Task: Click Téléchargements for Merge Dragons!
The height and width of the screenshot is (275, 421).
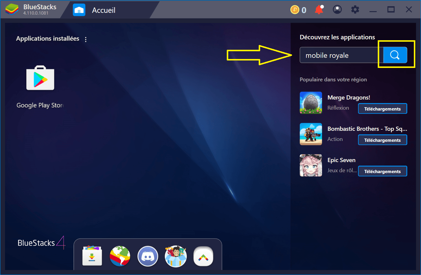Action: pyautogui.click(x=383, y=109)
